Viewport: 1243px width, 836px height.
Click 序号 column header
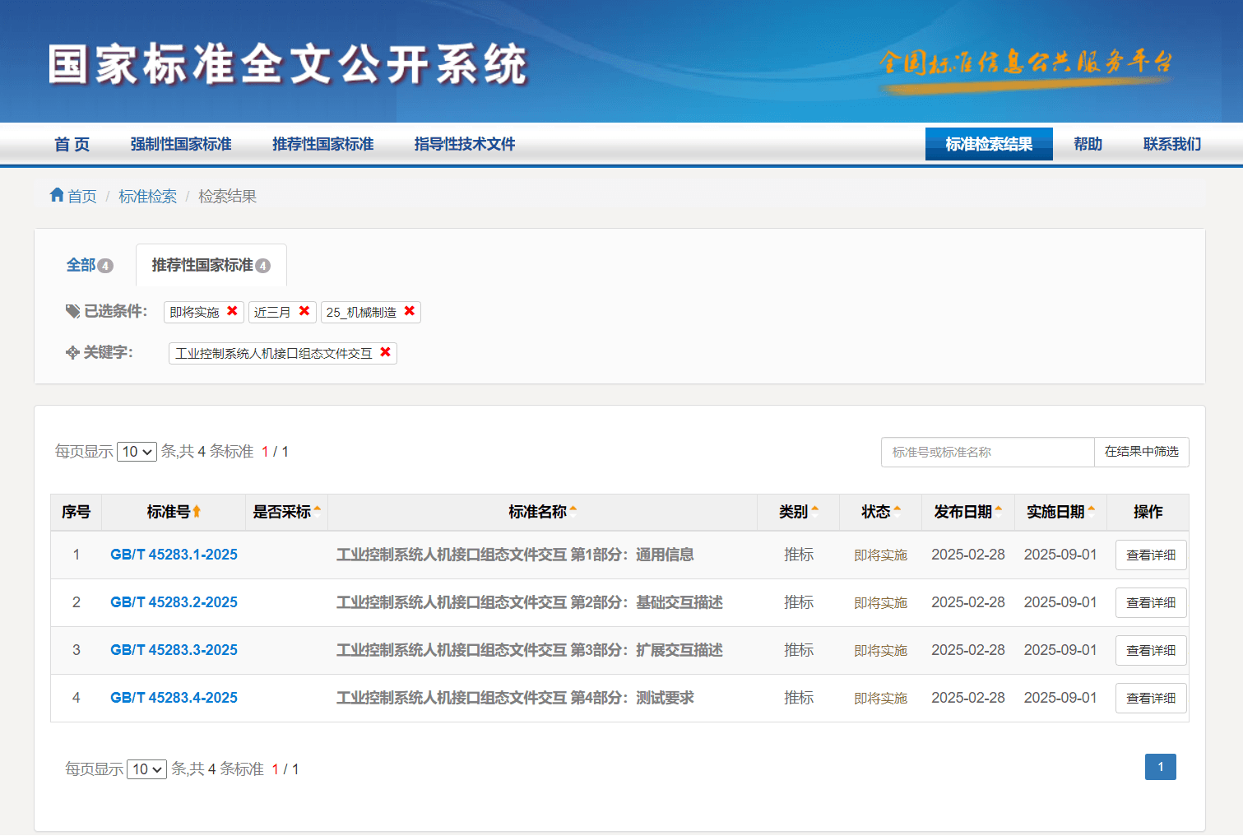(77, 512)
